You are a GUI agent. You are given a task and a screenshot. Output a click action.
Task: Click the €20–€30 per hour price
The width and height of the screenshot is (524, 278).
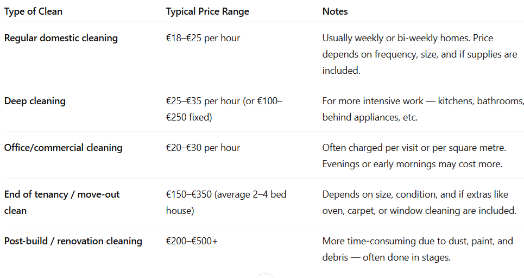point(203,148)
